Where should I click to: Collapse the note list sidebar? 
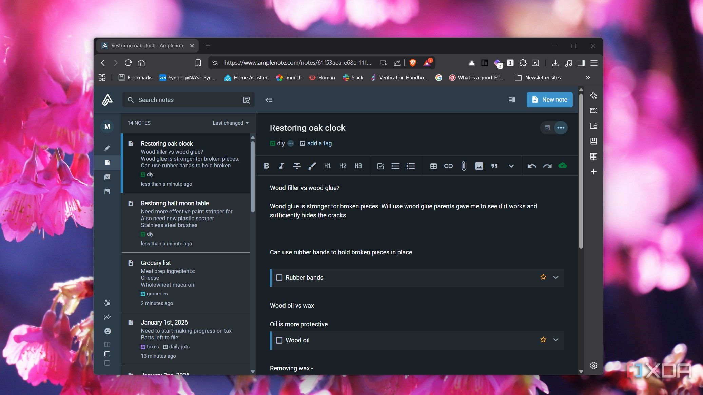pyautogui.click(x=269, y=100)
